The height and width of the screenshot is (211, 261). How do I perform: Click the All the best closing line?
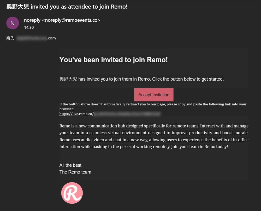71,165
